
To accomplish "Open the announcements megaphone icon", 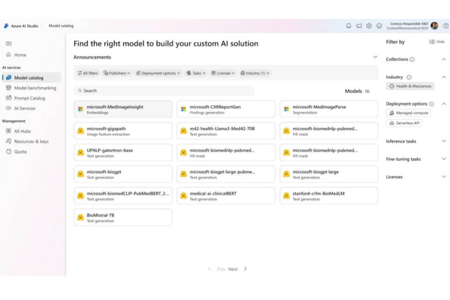I will [359, 26].
